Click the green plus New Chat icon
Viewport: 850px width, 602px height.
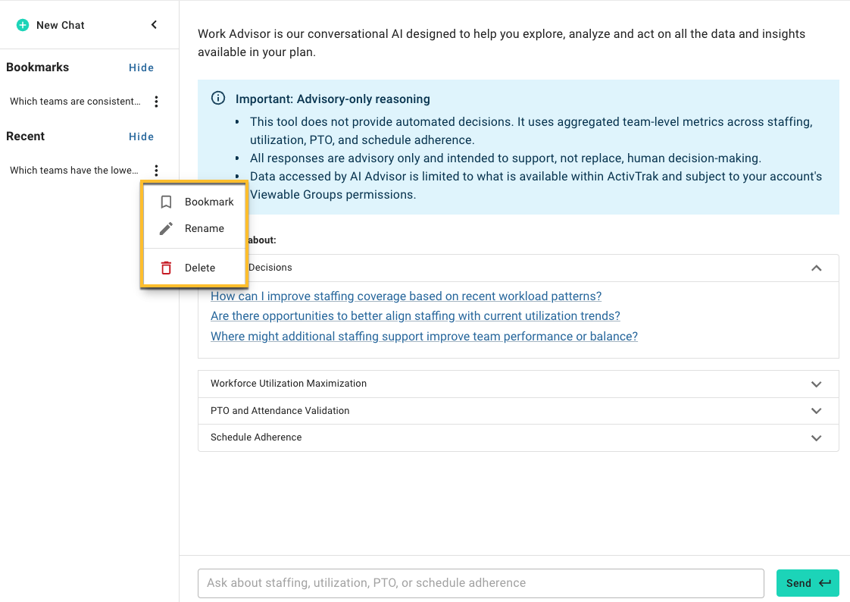coord(23,25)
